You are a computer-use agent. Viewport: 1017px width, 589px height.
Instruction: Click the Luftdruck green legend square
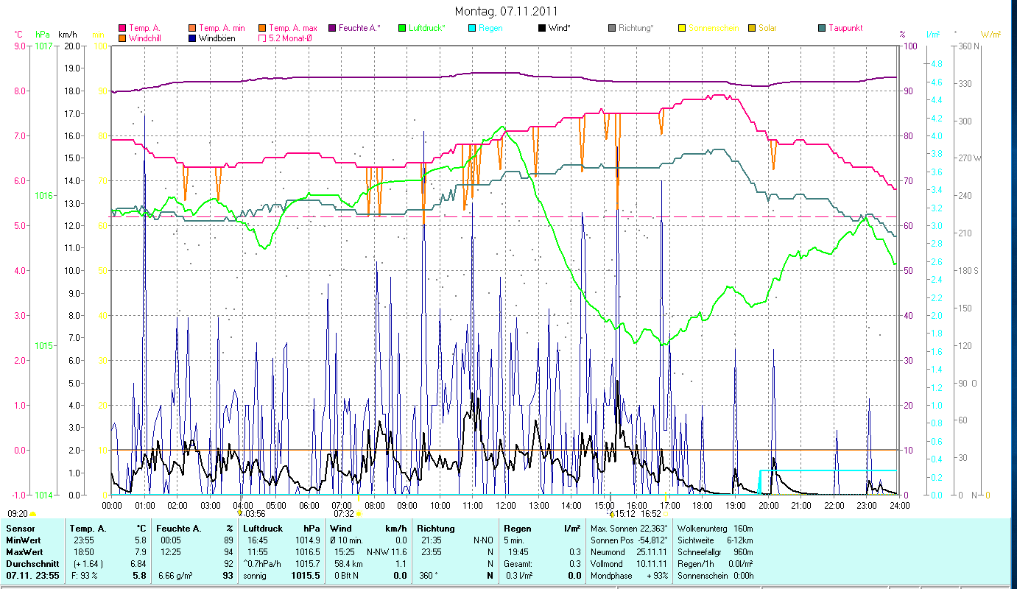(x=402, y=29)
